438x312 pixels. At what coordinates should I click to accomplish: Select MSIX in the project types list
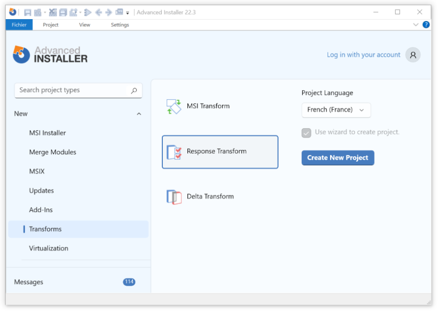point(37,171)
